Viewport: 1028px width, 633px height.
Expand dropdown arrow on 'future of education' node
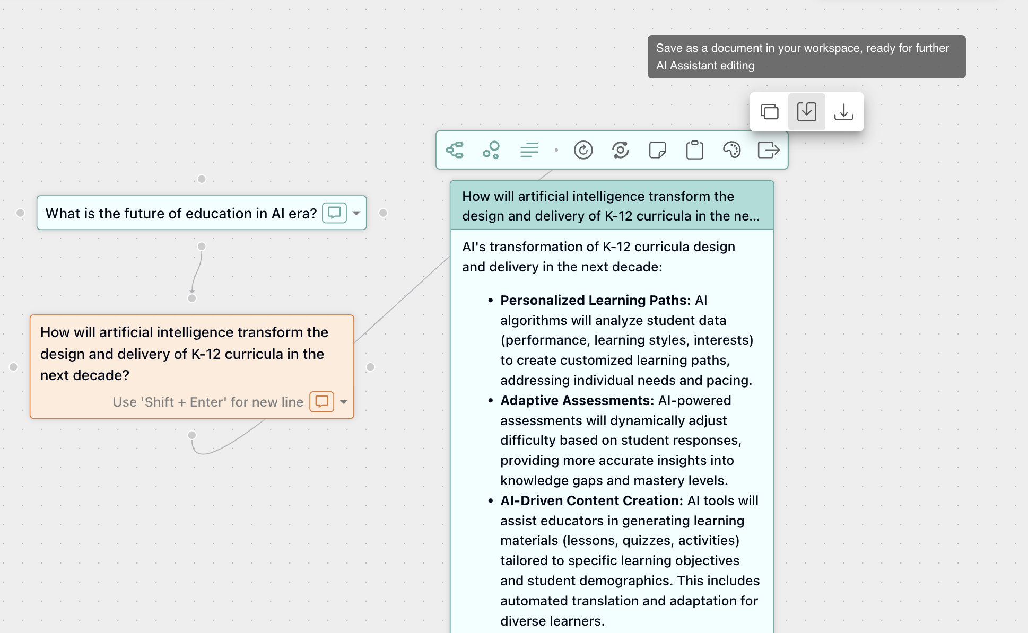click(x=356, y=213)
